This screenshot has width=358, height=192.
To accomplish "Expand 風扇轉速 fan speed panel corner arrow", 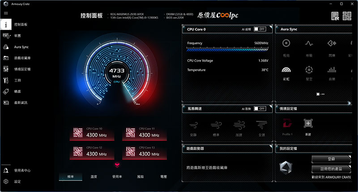I will pos(271,107).
